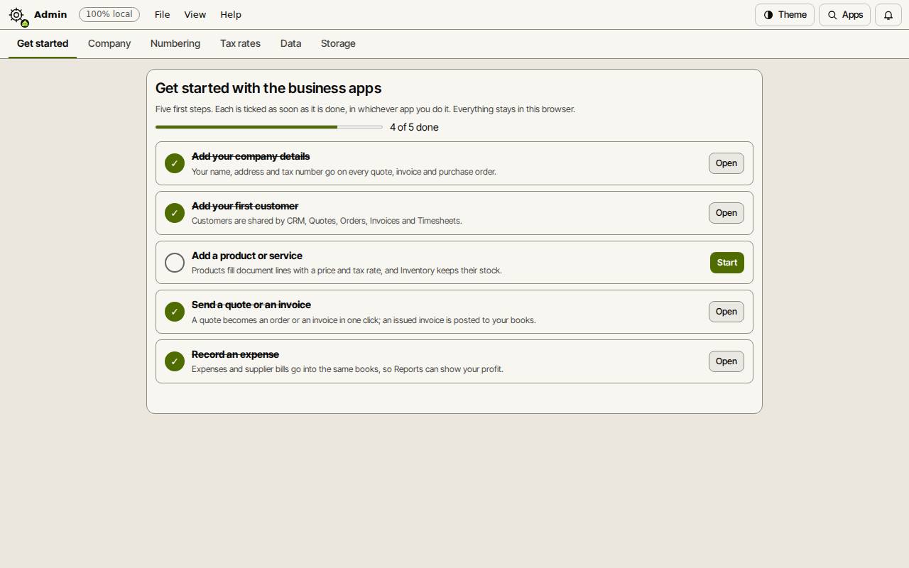This screenshot has height=568, width=909.
Task: Open notifications bell icon
Action: click(x=888, y=15)
